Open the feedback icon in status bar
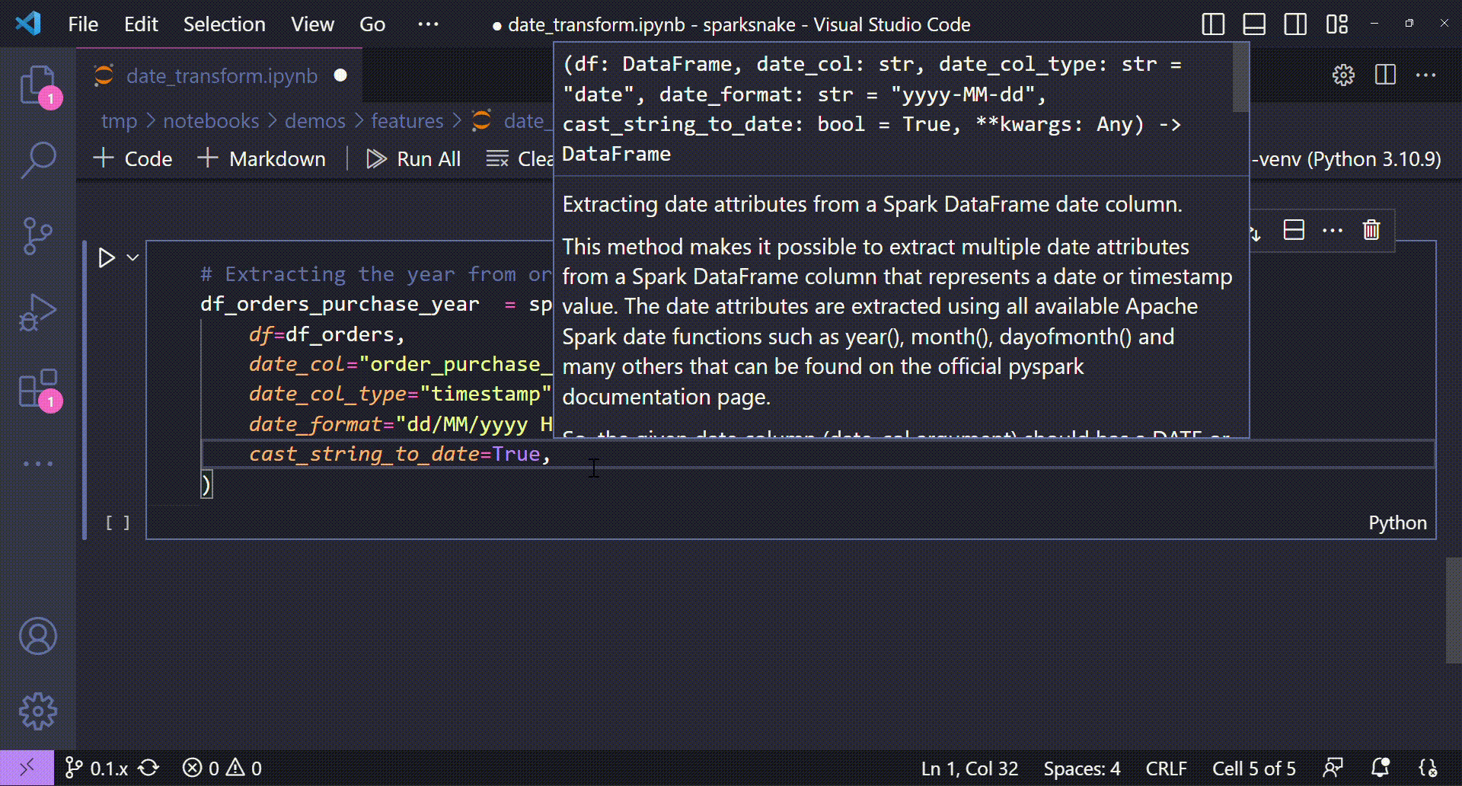 pyautogui.click(x=1333, y=768)
